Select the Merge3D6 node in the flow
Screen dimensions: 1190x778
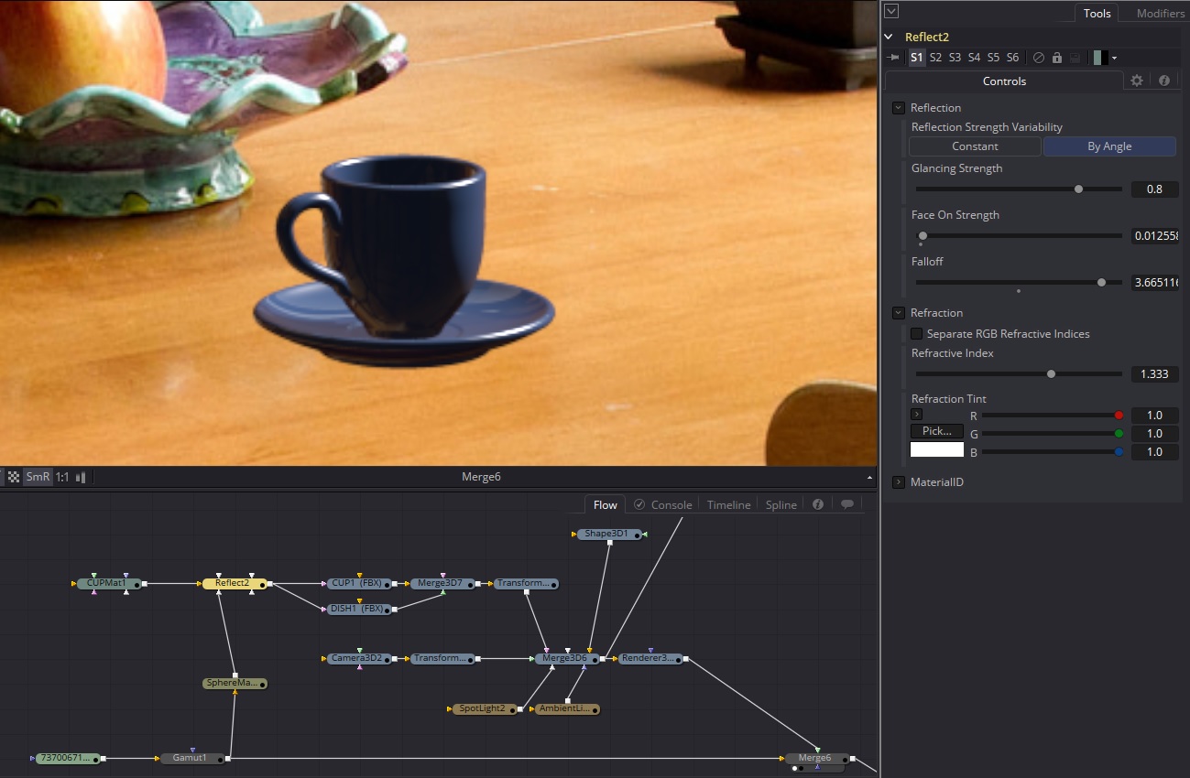563,658
